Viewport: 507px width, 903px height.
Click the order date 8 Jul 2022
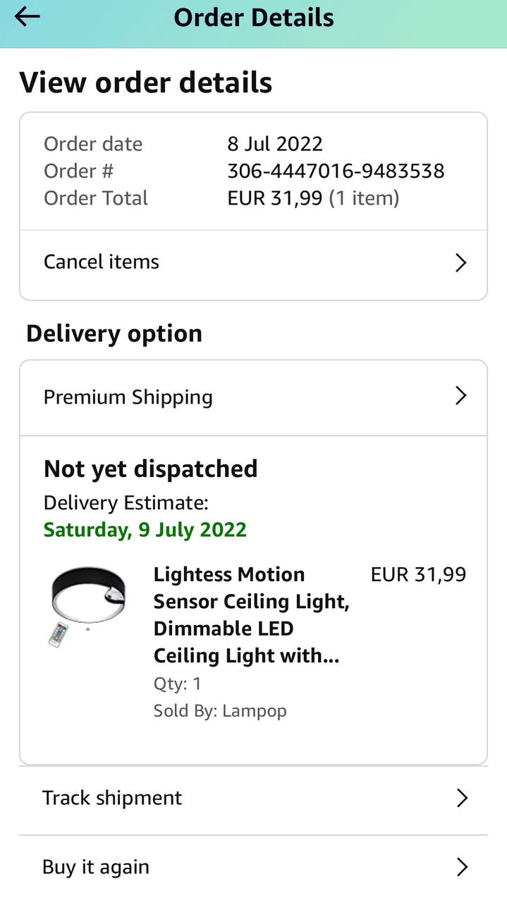(x=275, y=144)
